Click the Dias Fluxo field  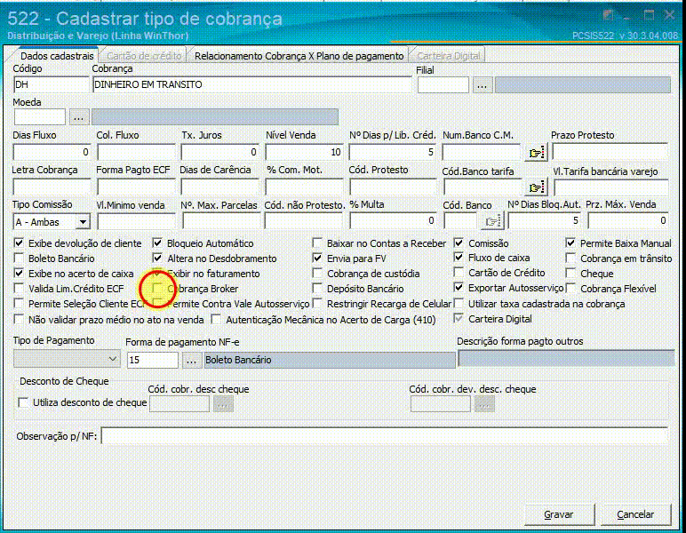52,152
